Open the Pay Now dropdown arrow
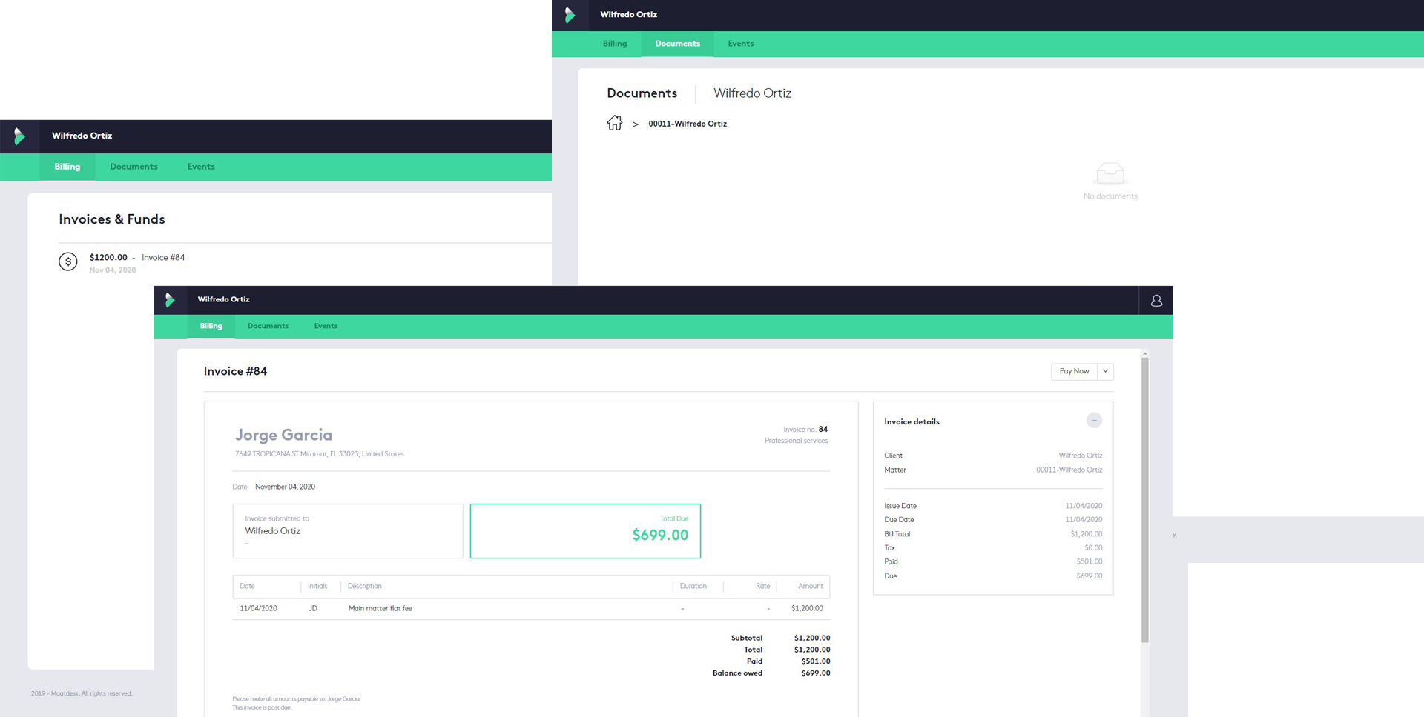The image size is (1424, 717). click(x=1105, y=371)
